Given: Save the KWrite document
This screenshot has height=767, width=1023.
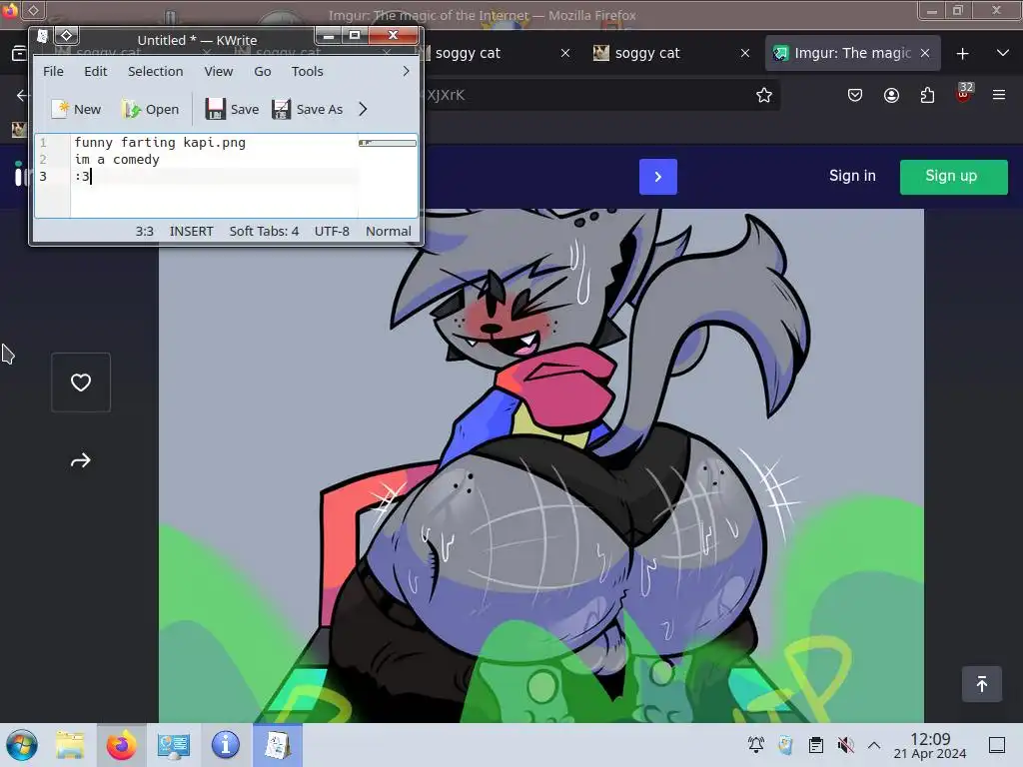Looking at the screenshot, I should (232, 109).
